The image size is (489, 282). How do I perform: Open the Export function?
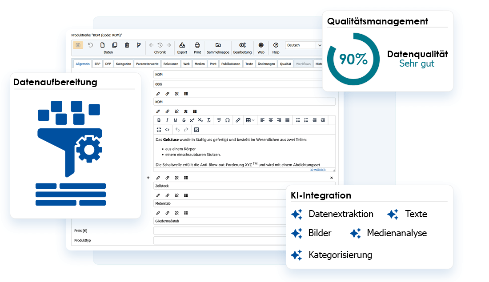tap(182, 48)
